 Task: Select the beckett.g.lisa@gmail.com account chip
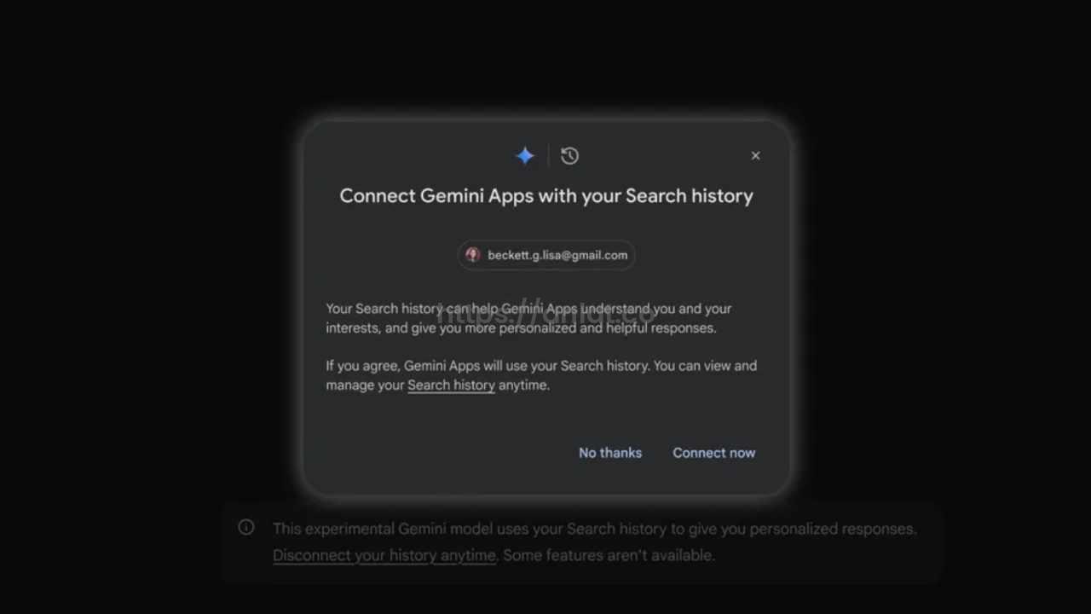[x=546, y=255]
